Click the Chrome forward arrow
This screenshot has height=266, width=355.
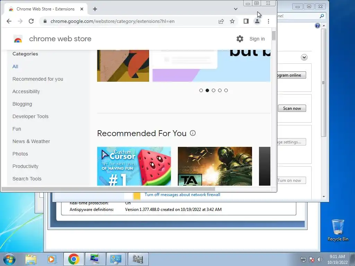point(20,21)
